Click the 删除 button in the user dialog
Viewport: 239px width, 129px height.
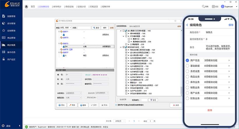[83, 105]
